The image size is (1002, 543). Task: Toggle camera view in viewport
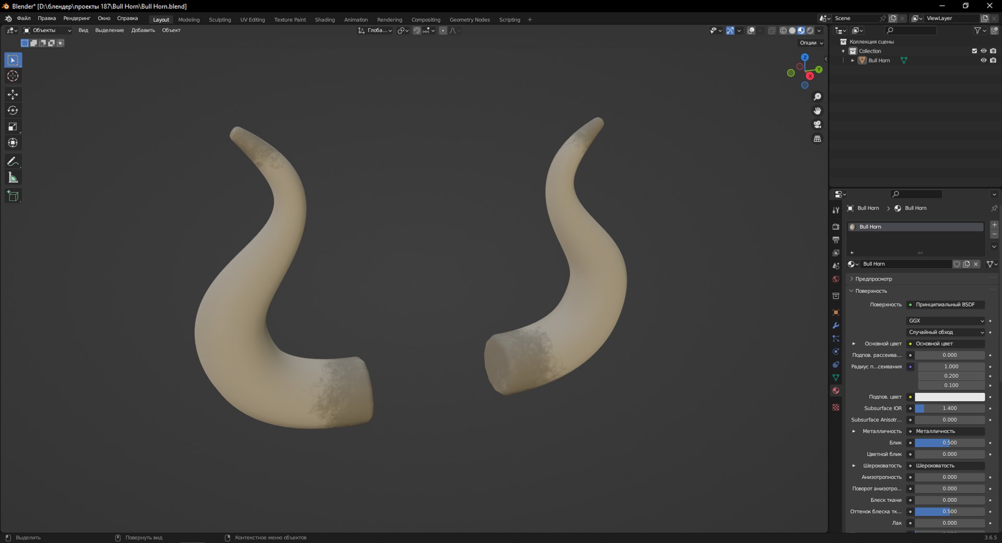tap(817, 125)
